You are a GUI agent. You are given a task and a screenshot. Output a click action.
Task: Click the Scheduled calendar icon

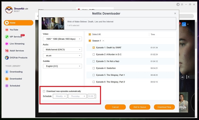7,86
